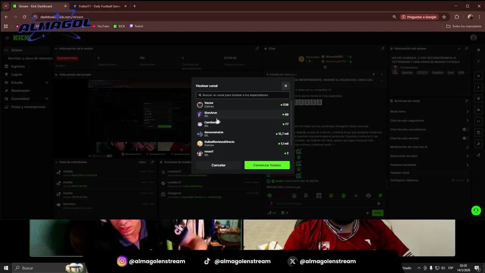Screen dimensions: 485x273
Task: Open Servidor y clave de retransmisión
Action: [30, 58]
